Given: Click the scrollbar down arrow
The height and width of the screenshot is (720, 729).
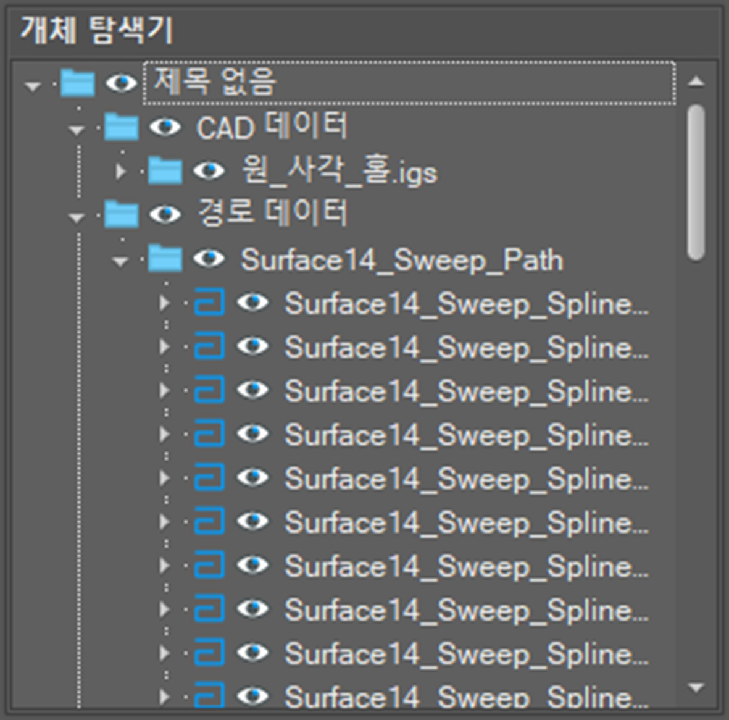Looking at the screenshot, I should point(696,687).
